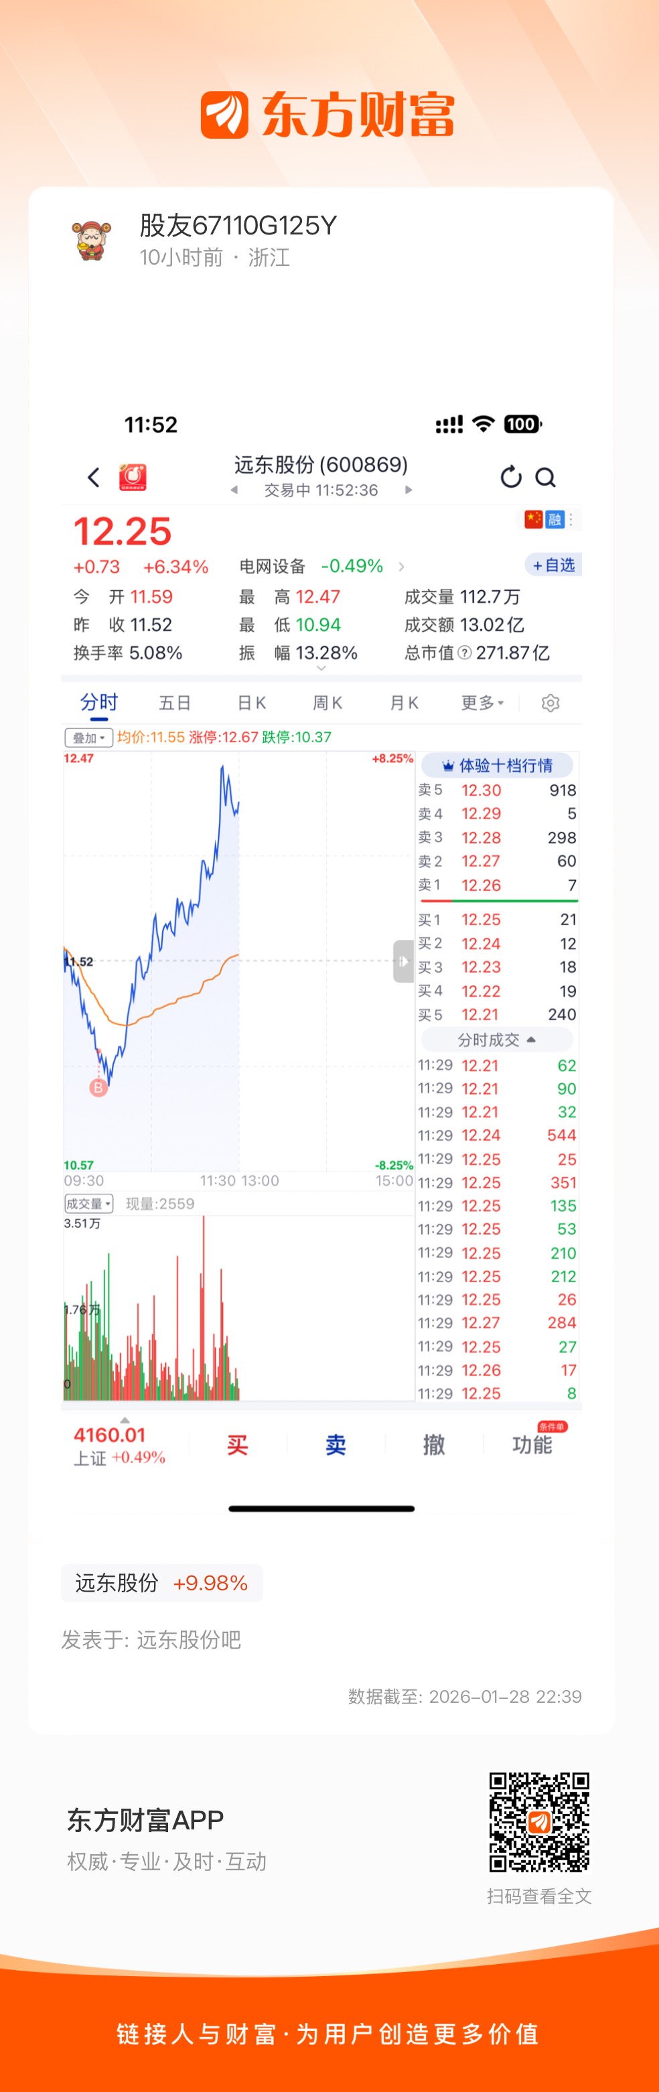This screenshot has height=2092, width=659.
Task: Open the three-dot more options
Action: 571,519
